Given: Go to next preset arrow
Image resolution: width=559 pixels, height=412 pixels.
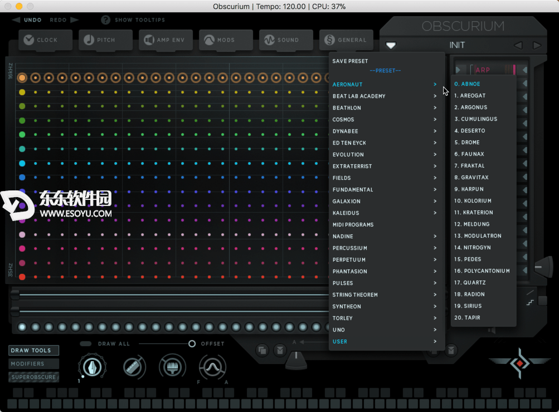Looking at the screenshot, I should coord(537,45).
